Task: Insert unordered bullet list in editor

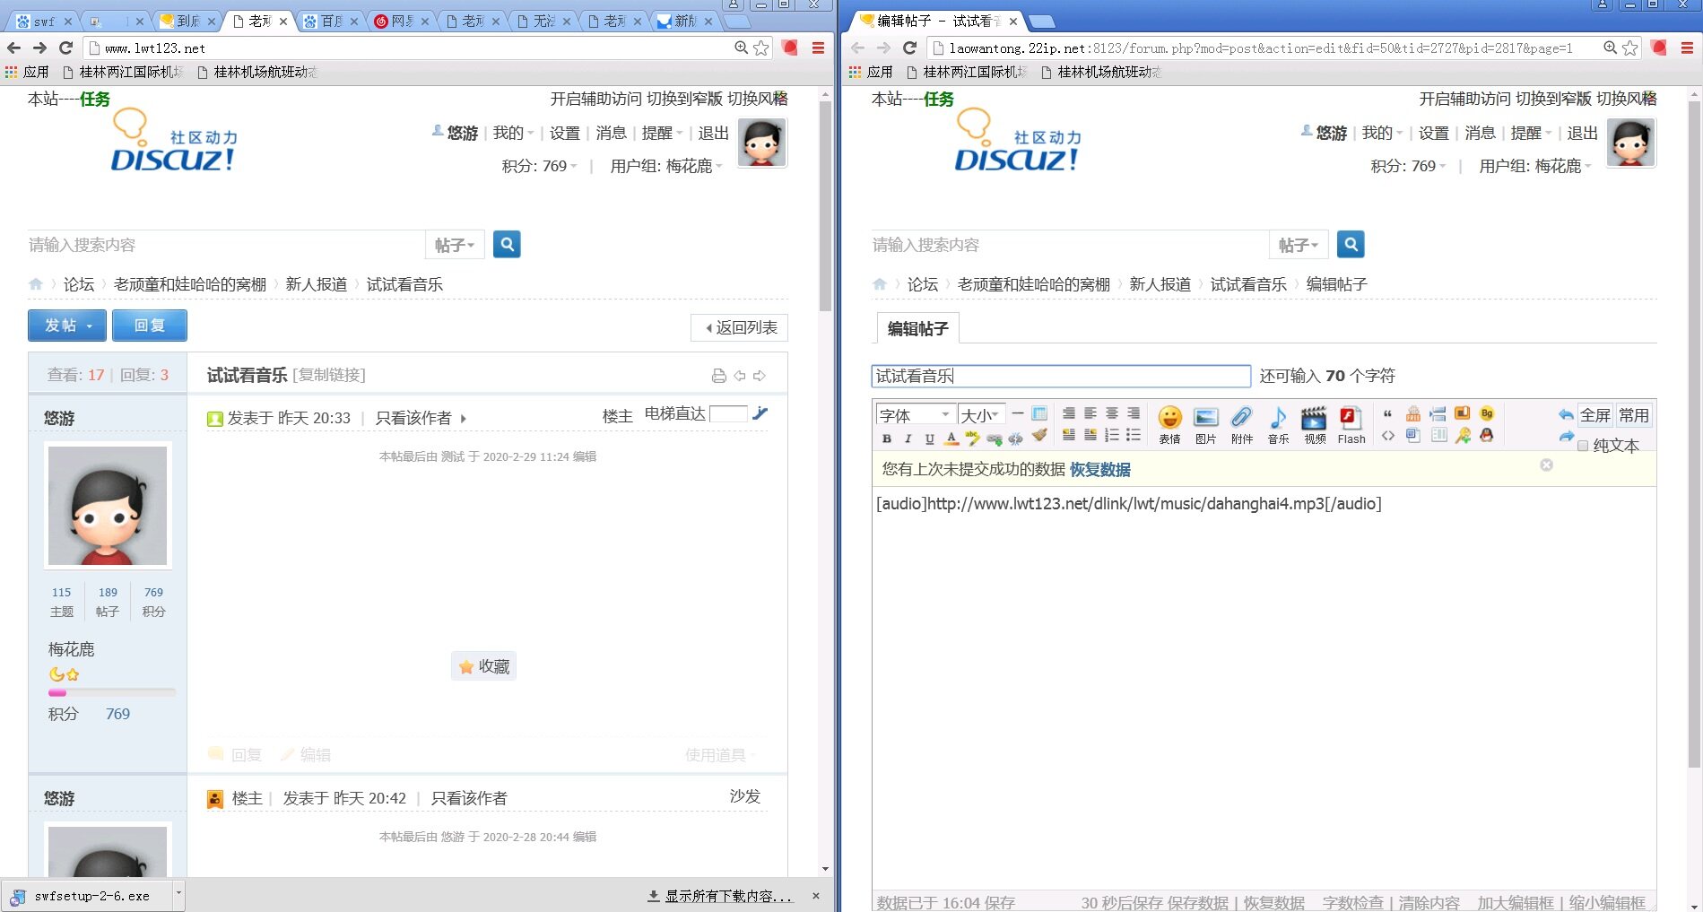Action: (1134, 435)
